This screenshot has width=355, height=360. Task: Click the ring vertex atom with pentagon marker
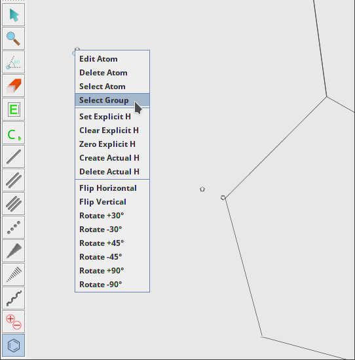[x=223, y=197]
